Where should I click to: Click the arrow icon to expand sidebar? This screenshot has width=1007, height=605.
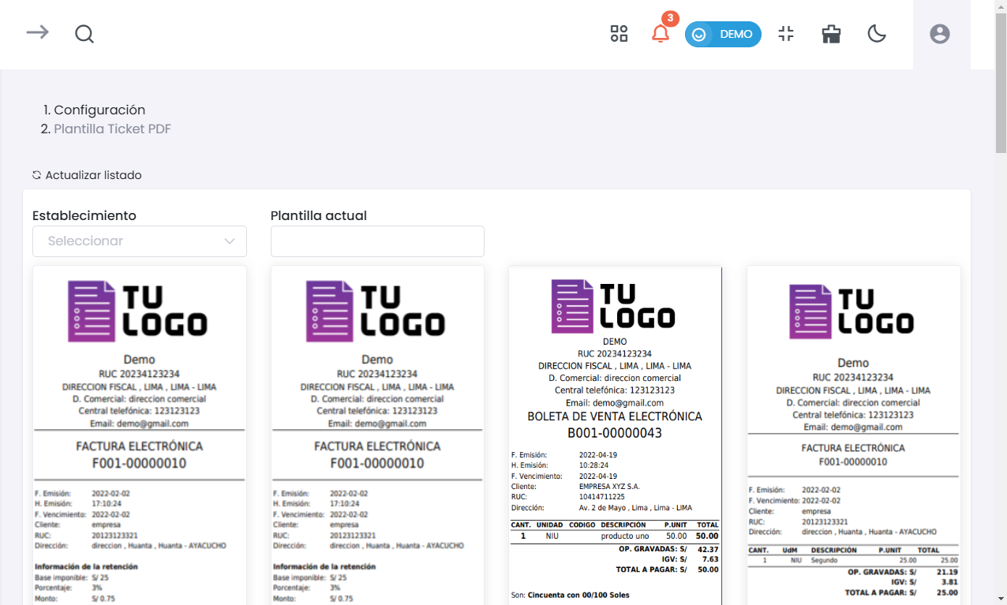click(37, 33)
